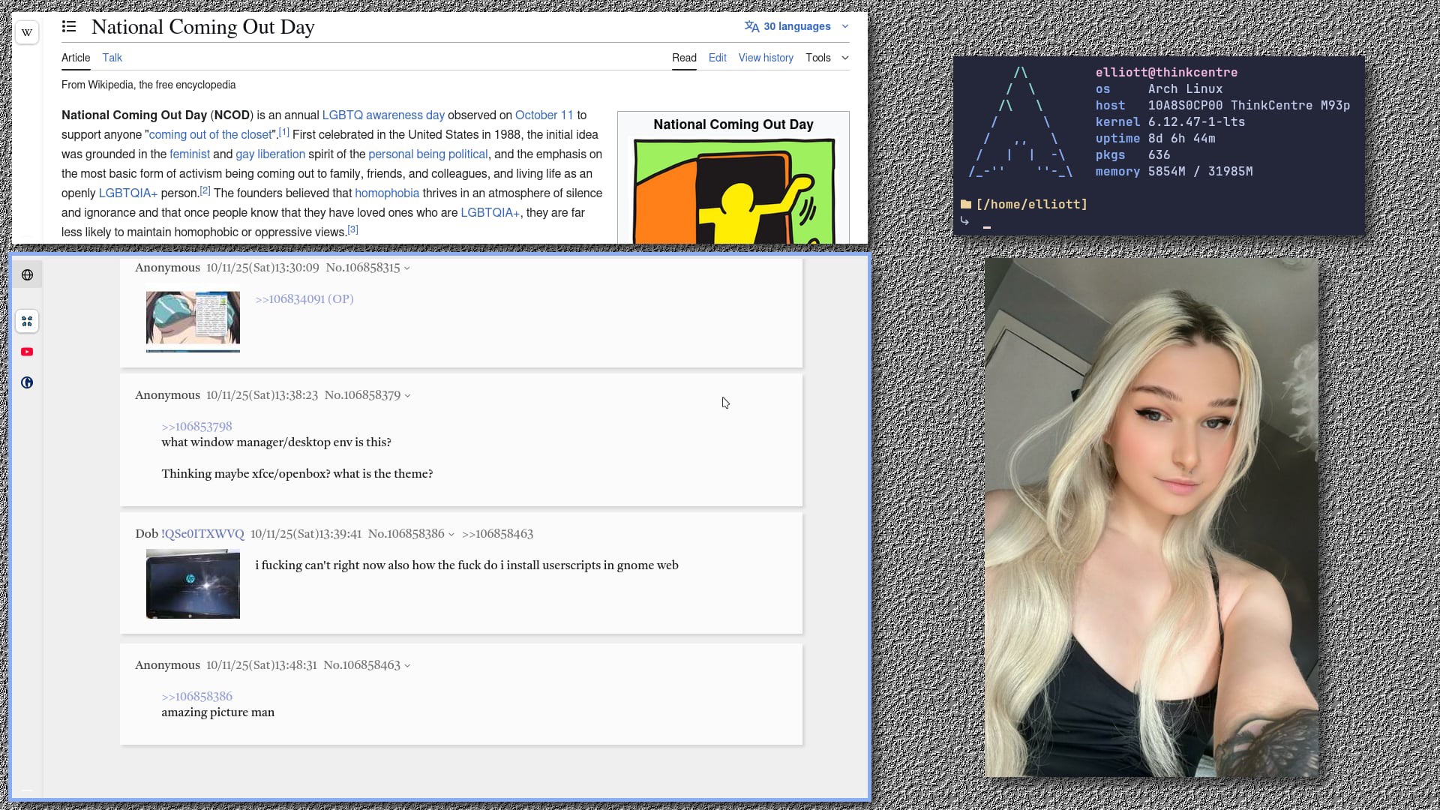Open the Wikipedia tab icon in sidebar
The height and width of the screenshot is (810, 1440).
coord(27,32)
